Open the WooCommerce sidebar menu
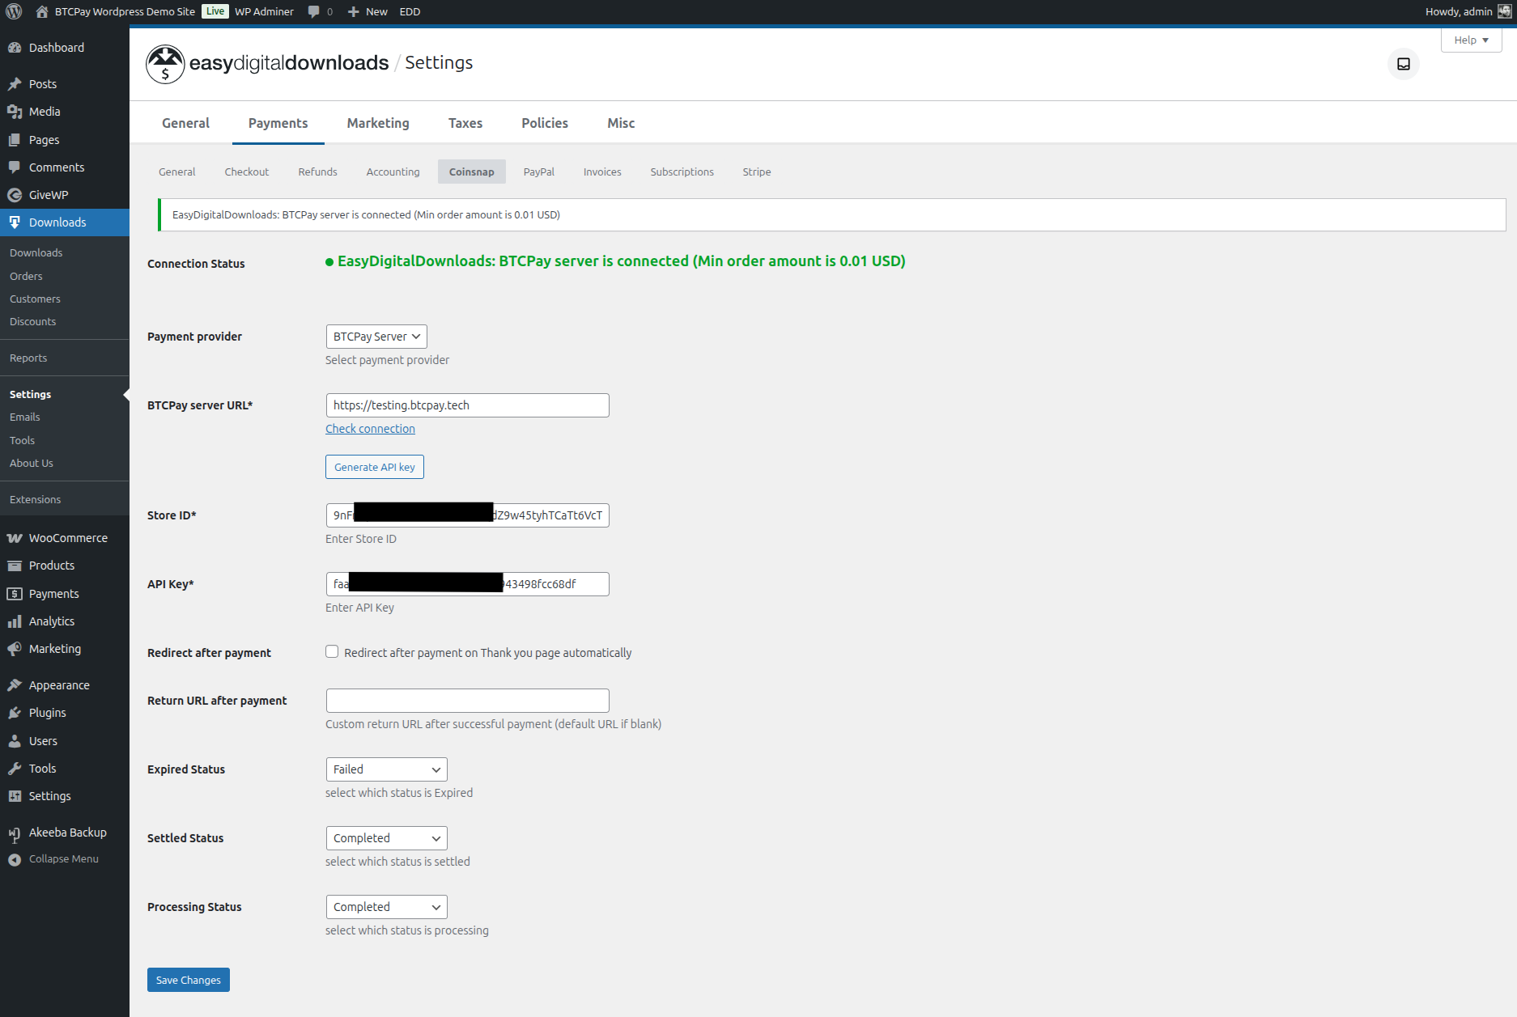This screenshot has height=1017, width=1517. (x=67, y=537)
